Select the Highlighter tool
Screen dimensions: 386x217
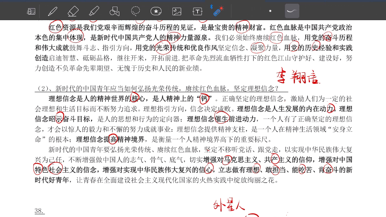coord(94,11)
